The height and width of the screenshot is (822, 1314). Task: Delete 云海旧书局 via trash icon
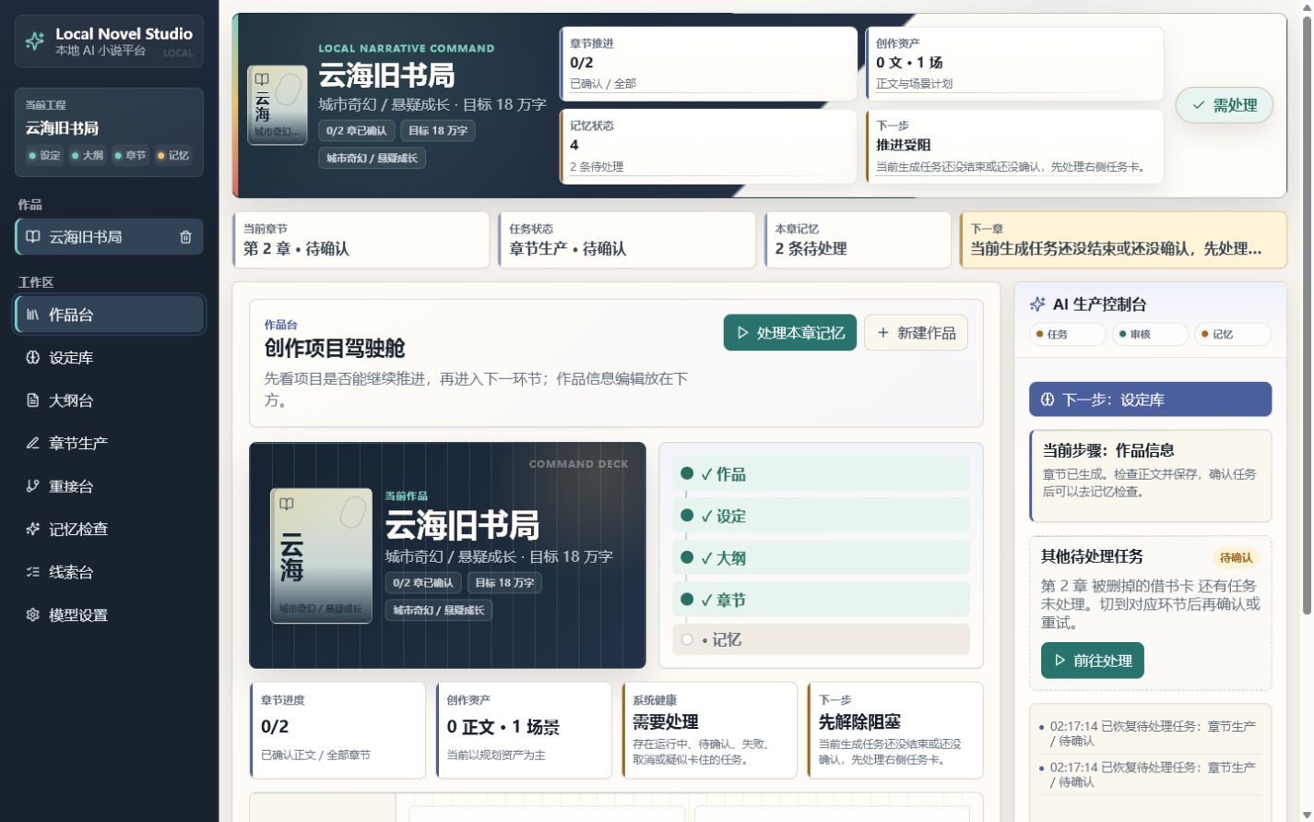tap(185, 237)
